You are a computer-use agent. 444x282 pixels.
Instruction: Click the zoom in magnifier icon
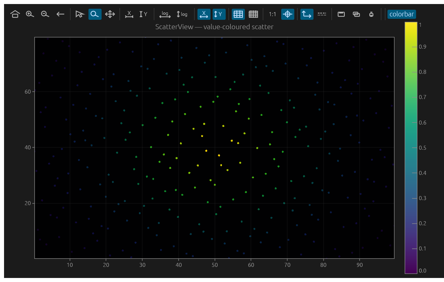tap(30, 14)
